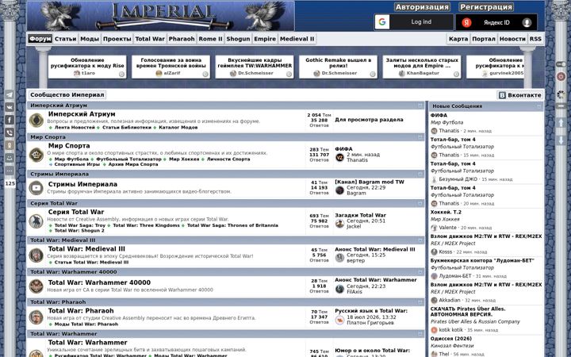Open the Shogun menu item
Screen dimensions: 571x357
point(238,39)
